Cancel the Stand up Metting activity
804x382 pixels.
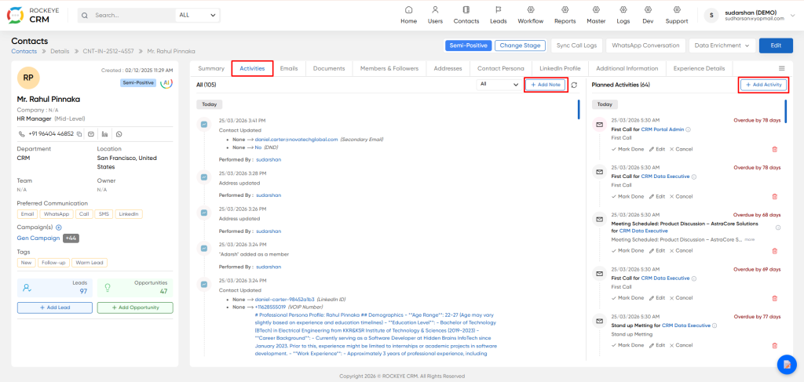(681, 346)
